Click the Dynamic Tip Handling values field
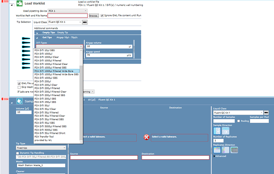This screenshot has width=274, height=174. pos(41,157)
